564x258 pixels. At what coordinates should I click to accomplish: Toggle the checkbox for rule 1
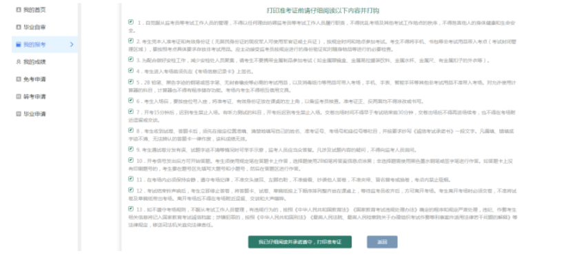[131, 22]
